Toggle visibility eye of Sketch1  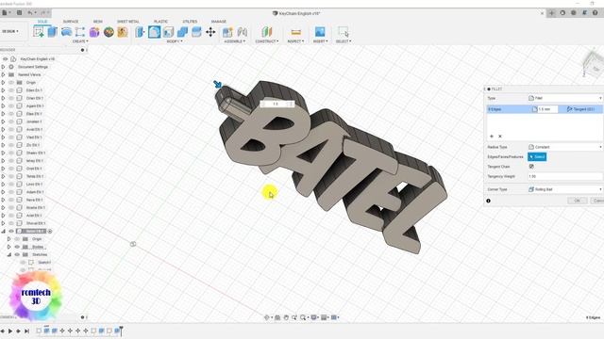(23, 263)
